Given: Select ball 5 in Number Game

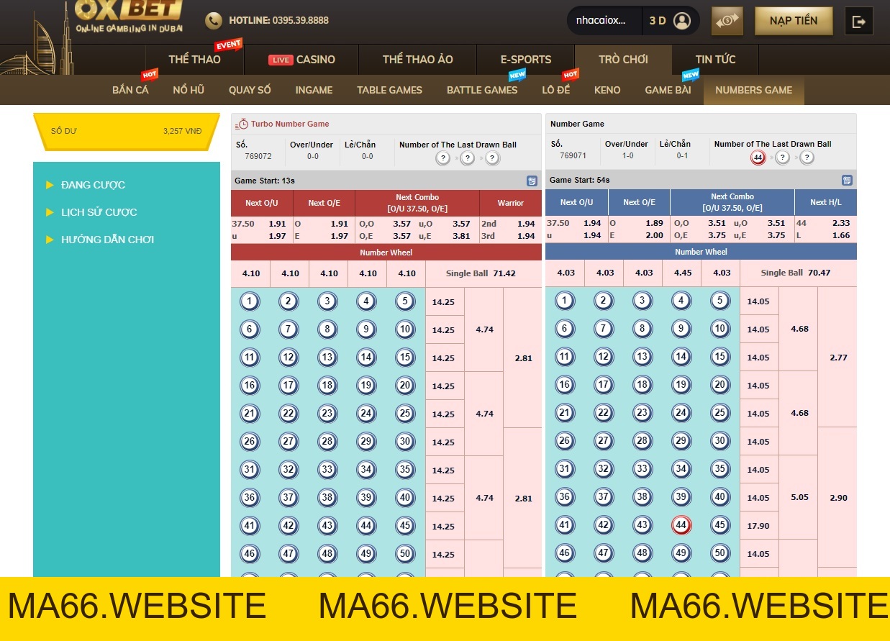Looking at the screenshot, I should coord(720,301).
